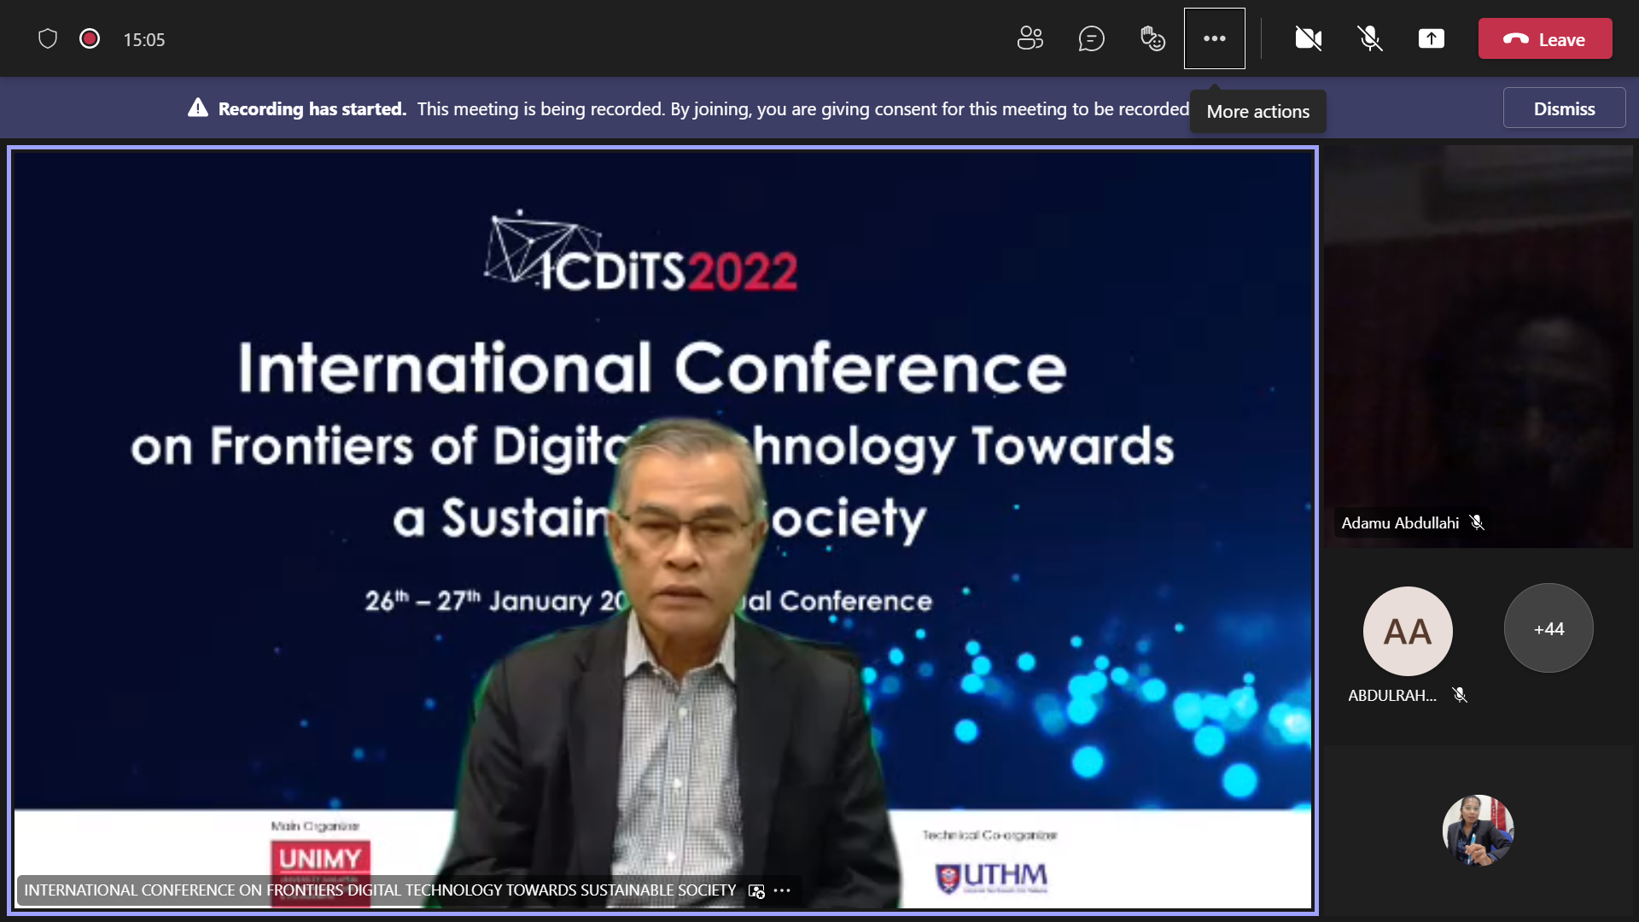Click Adamu Abdullahi's muted mic icon

[1477, 522]
